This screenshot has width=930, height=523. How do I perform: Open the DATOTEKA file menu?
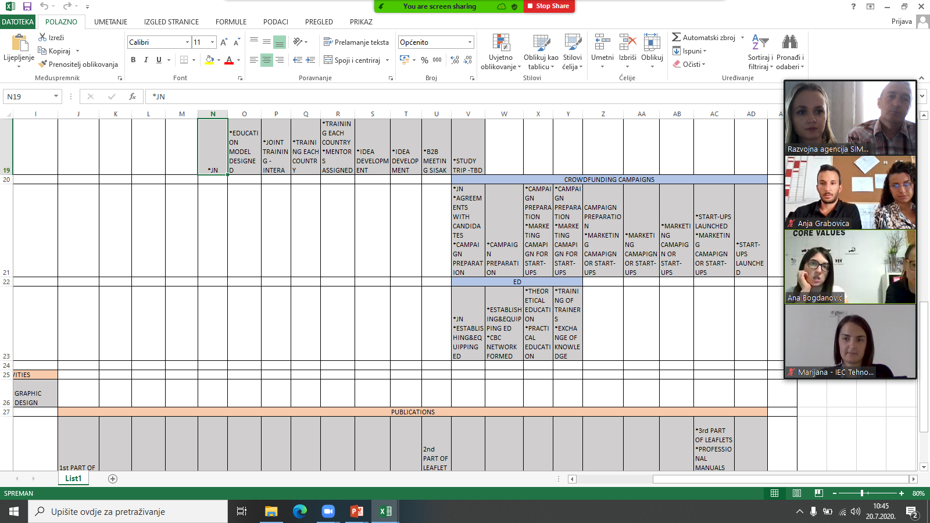tap(18, 22)
